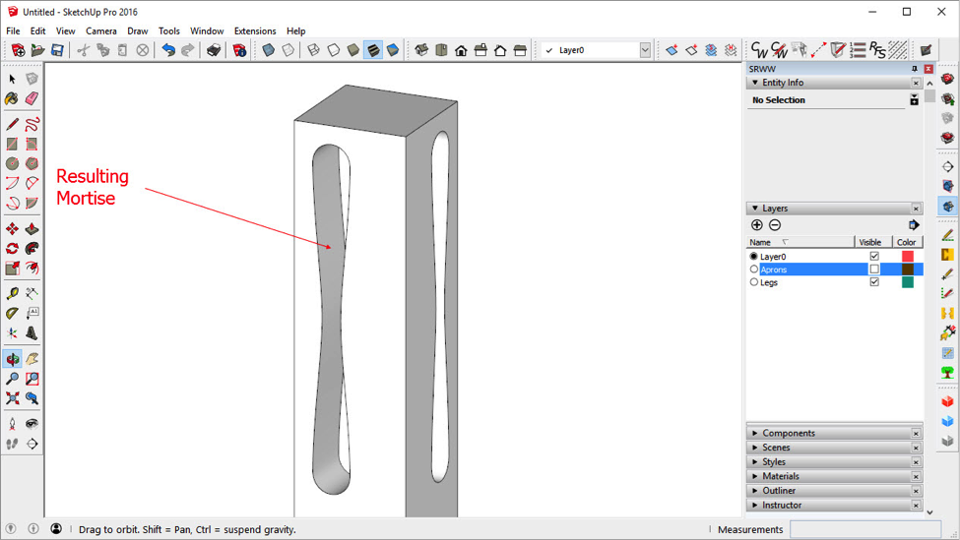The width and height of the screenshot is (960, 540).
Task: Click the Aprons layer brown color swatch
Action: pos(907,270)
